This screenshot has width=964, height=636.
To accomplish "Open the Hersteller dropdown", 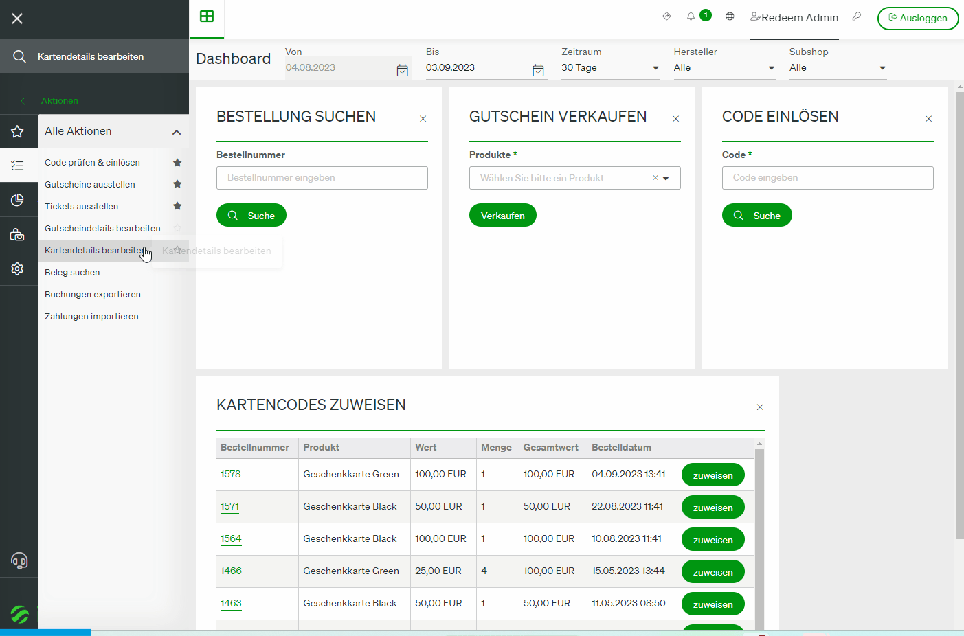I will [x=724, y=67].
